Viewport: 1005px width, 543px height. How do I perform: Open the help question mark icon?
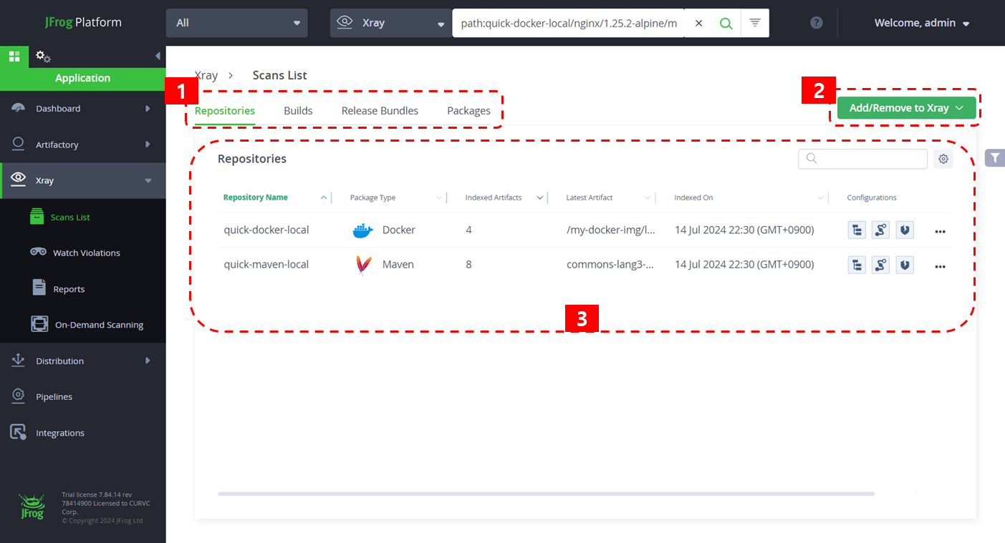(816, 23)
